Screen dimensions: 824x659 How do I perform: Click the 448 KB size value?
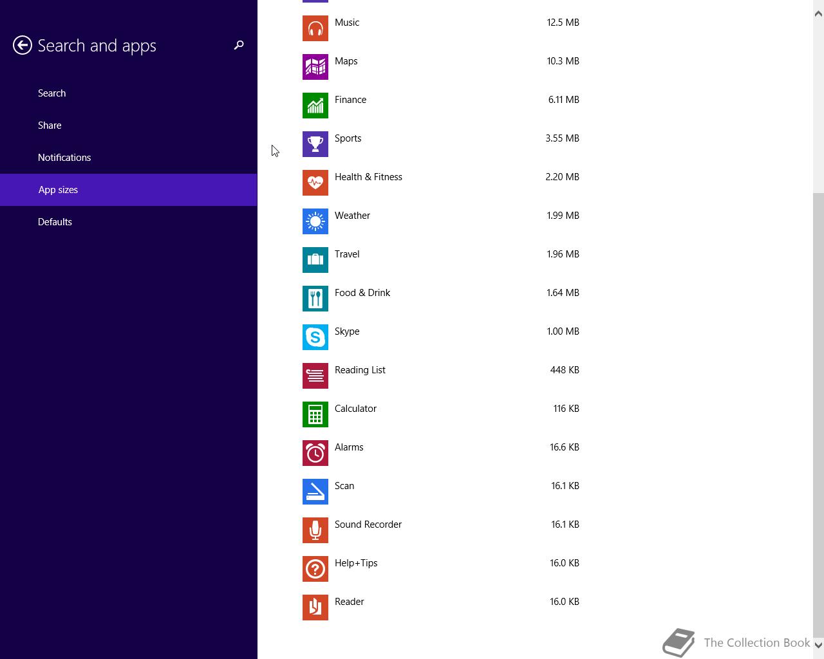click(x=565, y=370)
